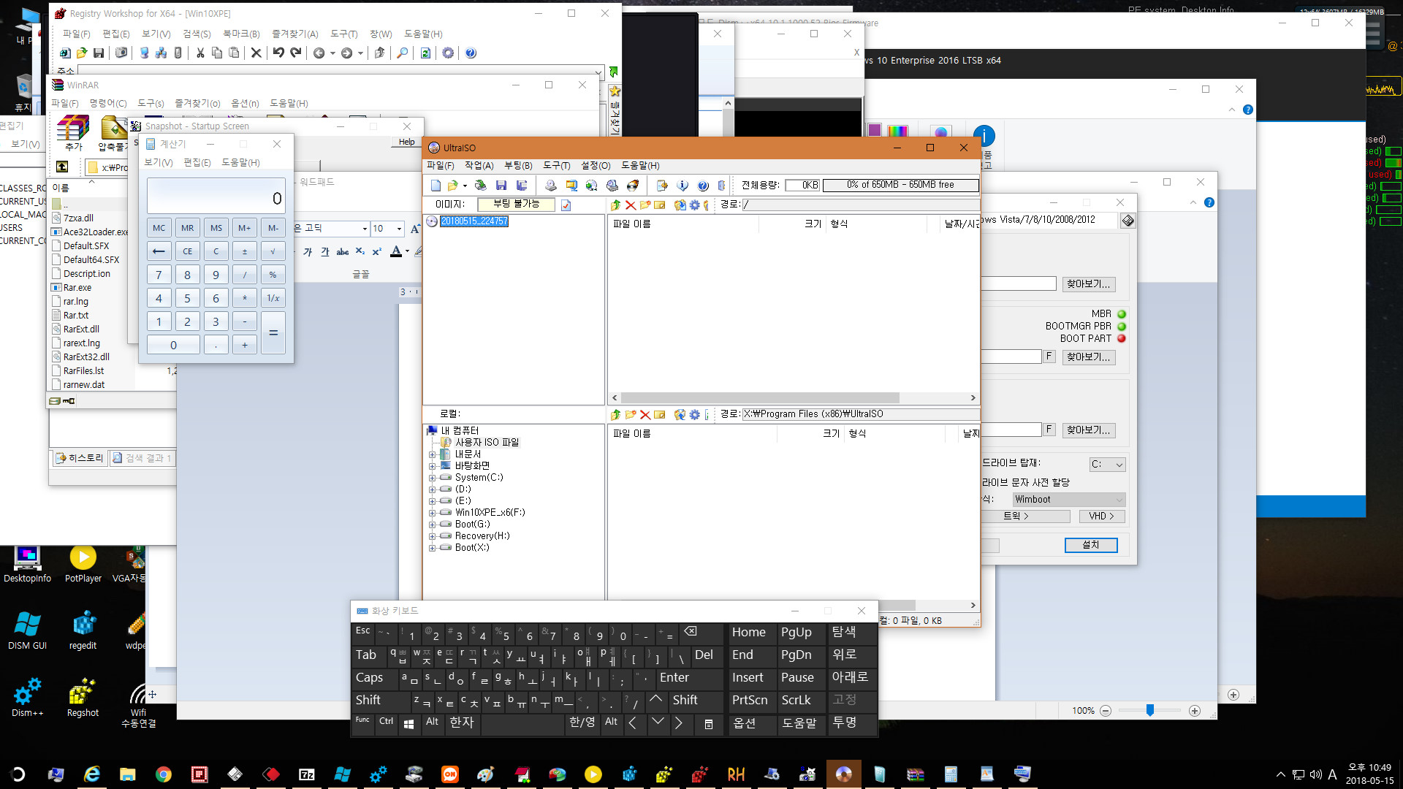
Task: Click the topmost 찾아보기... browse button
Action: click(x=1088, y=283)
